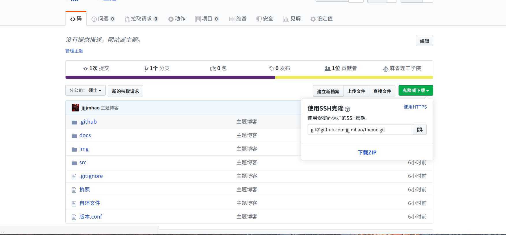506x235 pixels.
Task: Open the jjjjmhao author link
Action: 90,108
